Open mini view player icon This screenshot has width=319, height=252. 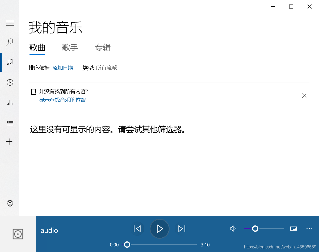293,229
